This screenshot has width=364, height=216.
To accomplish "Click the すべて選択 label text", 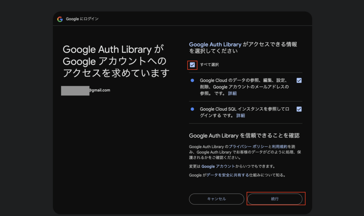I will (x=209, y=65).
